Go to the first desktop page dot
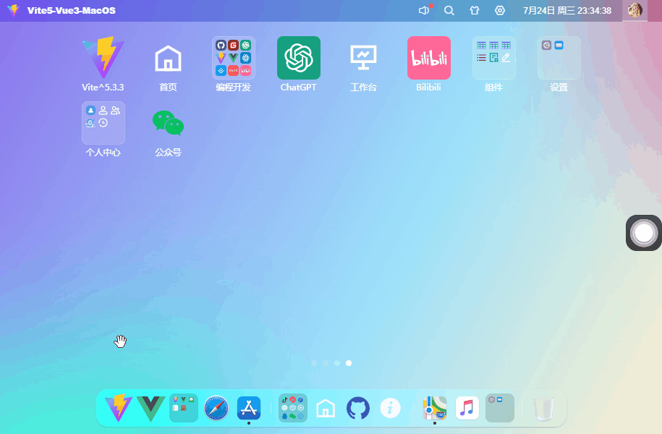 [x=314, y=363]
